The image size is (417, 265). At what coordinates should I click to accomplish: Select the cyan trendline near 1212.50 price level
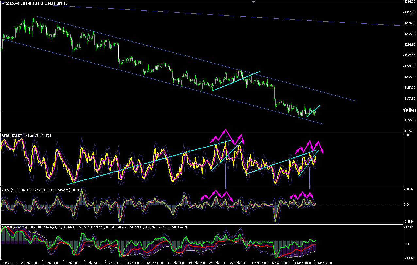point(237,81)
